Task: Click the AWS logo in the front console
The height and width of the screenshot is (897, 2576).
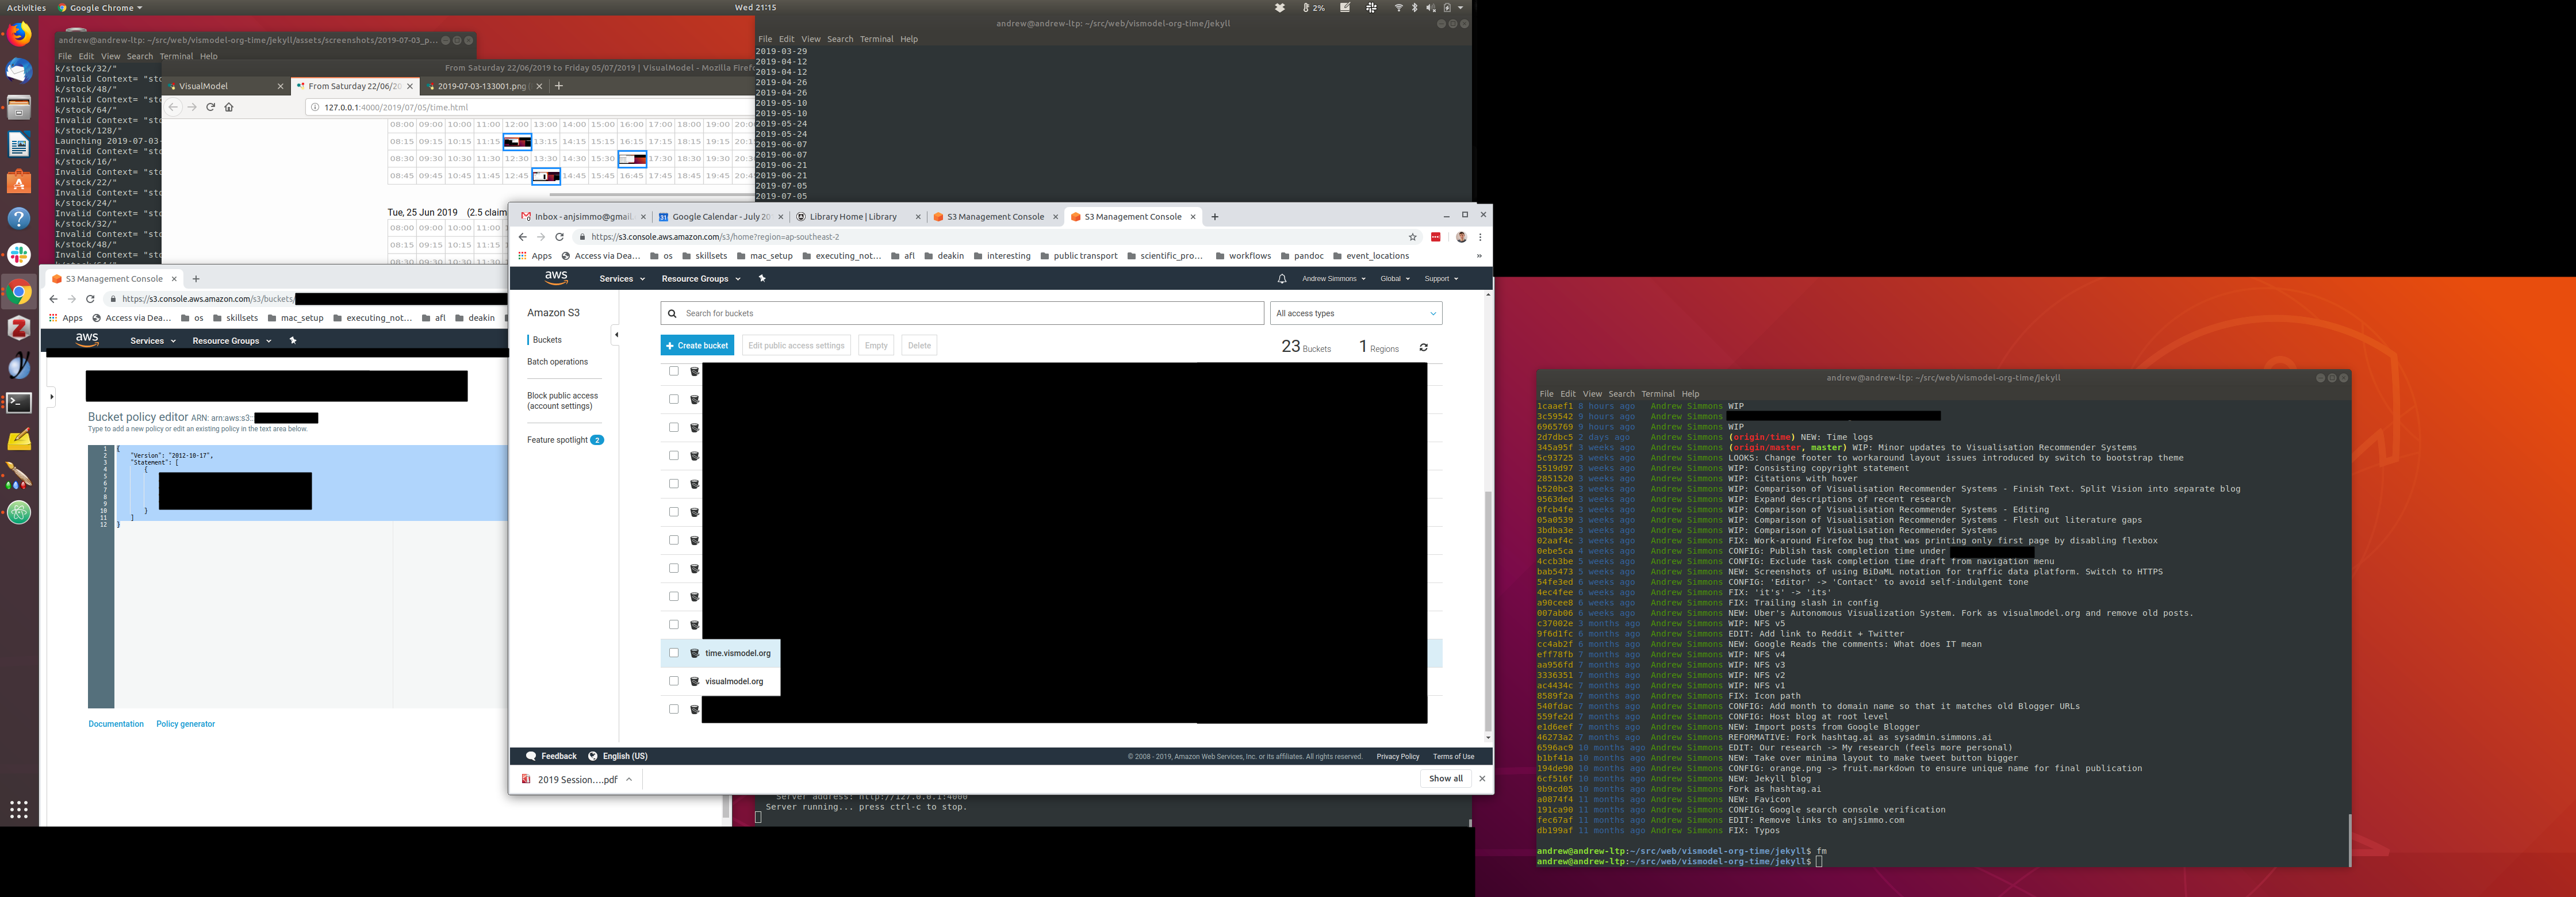Action: click(556, 278)
